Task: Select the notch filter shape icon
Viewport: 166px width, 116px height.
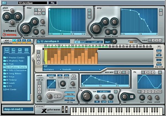Action: (x=39, y=13)
